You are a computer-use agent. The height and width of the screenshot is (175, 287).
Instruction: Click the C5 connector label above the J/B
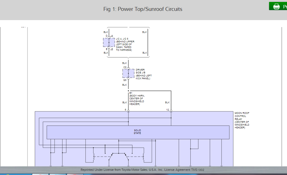[125, 67]
